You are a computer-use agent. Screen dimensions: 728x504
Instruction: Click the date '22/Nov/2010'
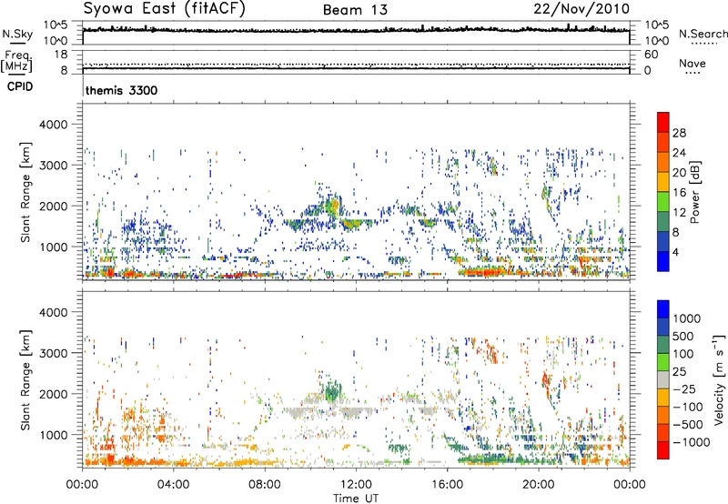(x=581, y=9)
